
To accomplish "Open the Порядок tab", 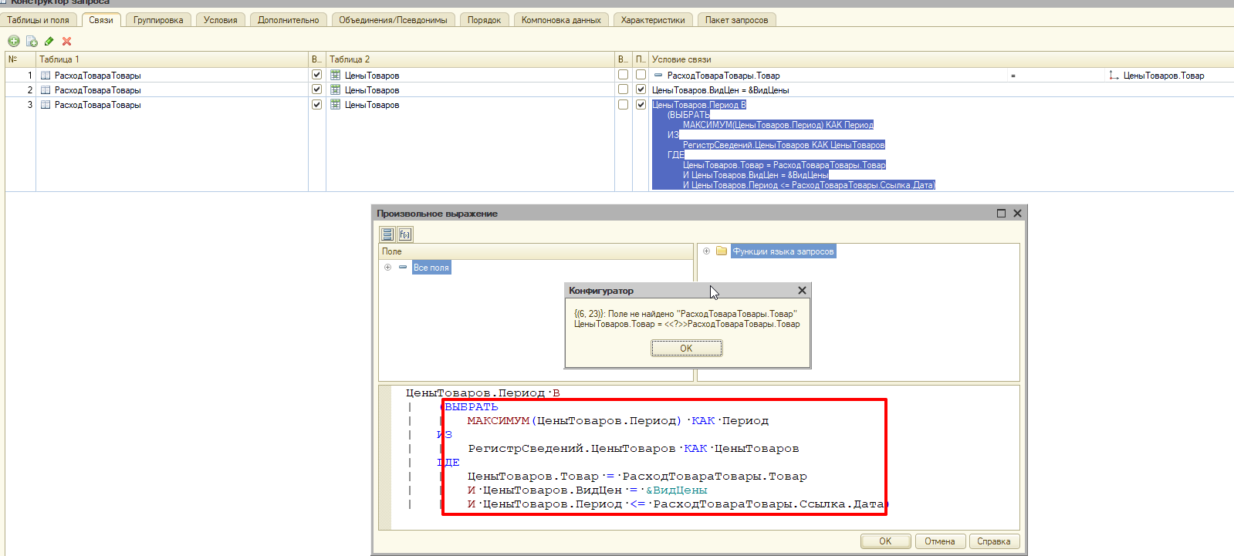I will pos(484,20).
